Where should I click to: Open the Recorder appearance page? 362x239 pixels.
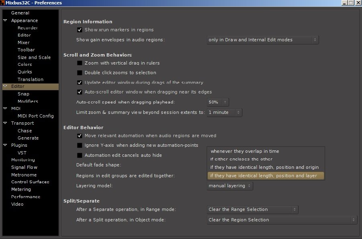point(27,28)
